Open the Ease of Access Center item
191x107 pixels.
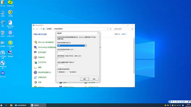point(42,73)
